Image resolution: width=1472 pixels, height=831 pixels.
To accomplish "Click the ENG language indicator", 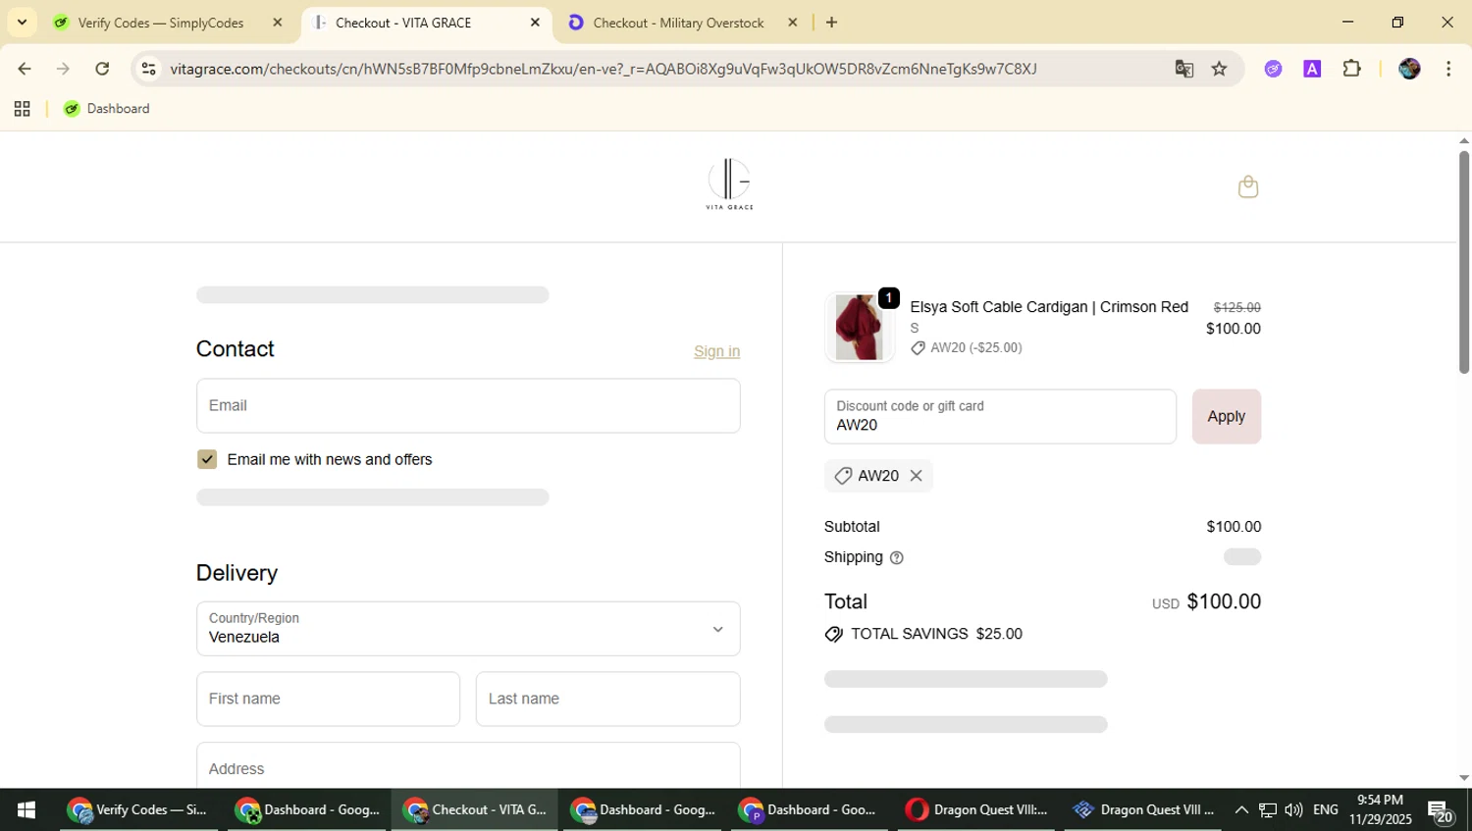I will (1325, 810).
